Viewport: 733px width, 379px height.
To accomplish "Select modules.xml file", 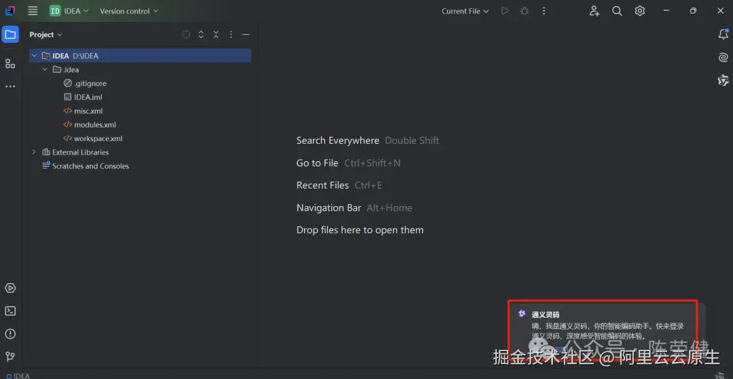I will [x=90, y=125].
